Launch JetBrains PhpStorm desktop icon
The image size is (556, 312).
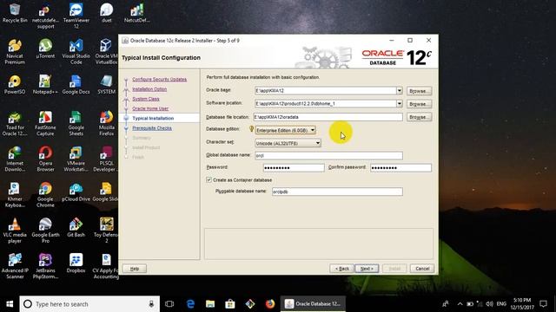[45, 266]
